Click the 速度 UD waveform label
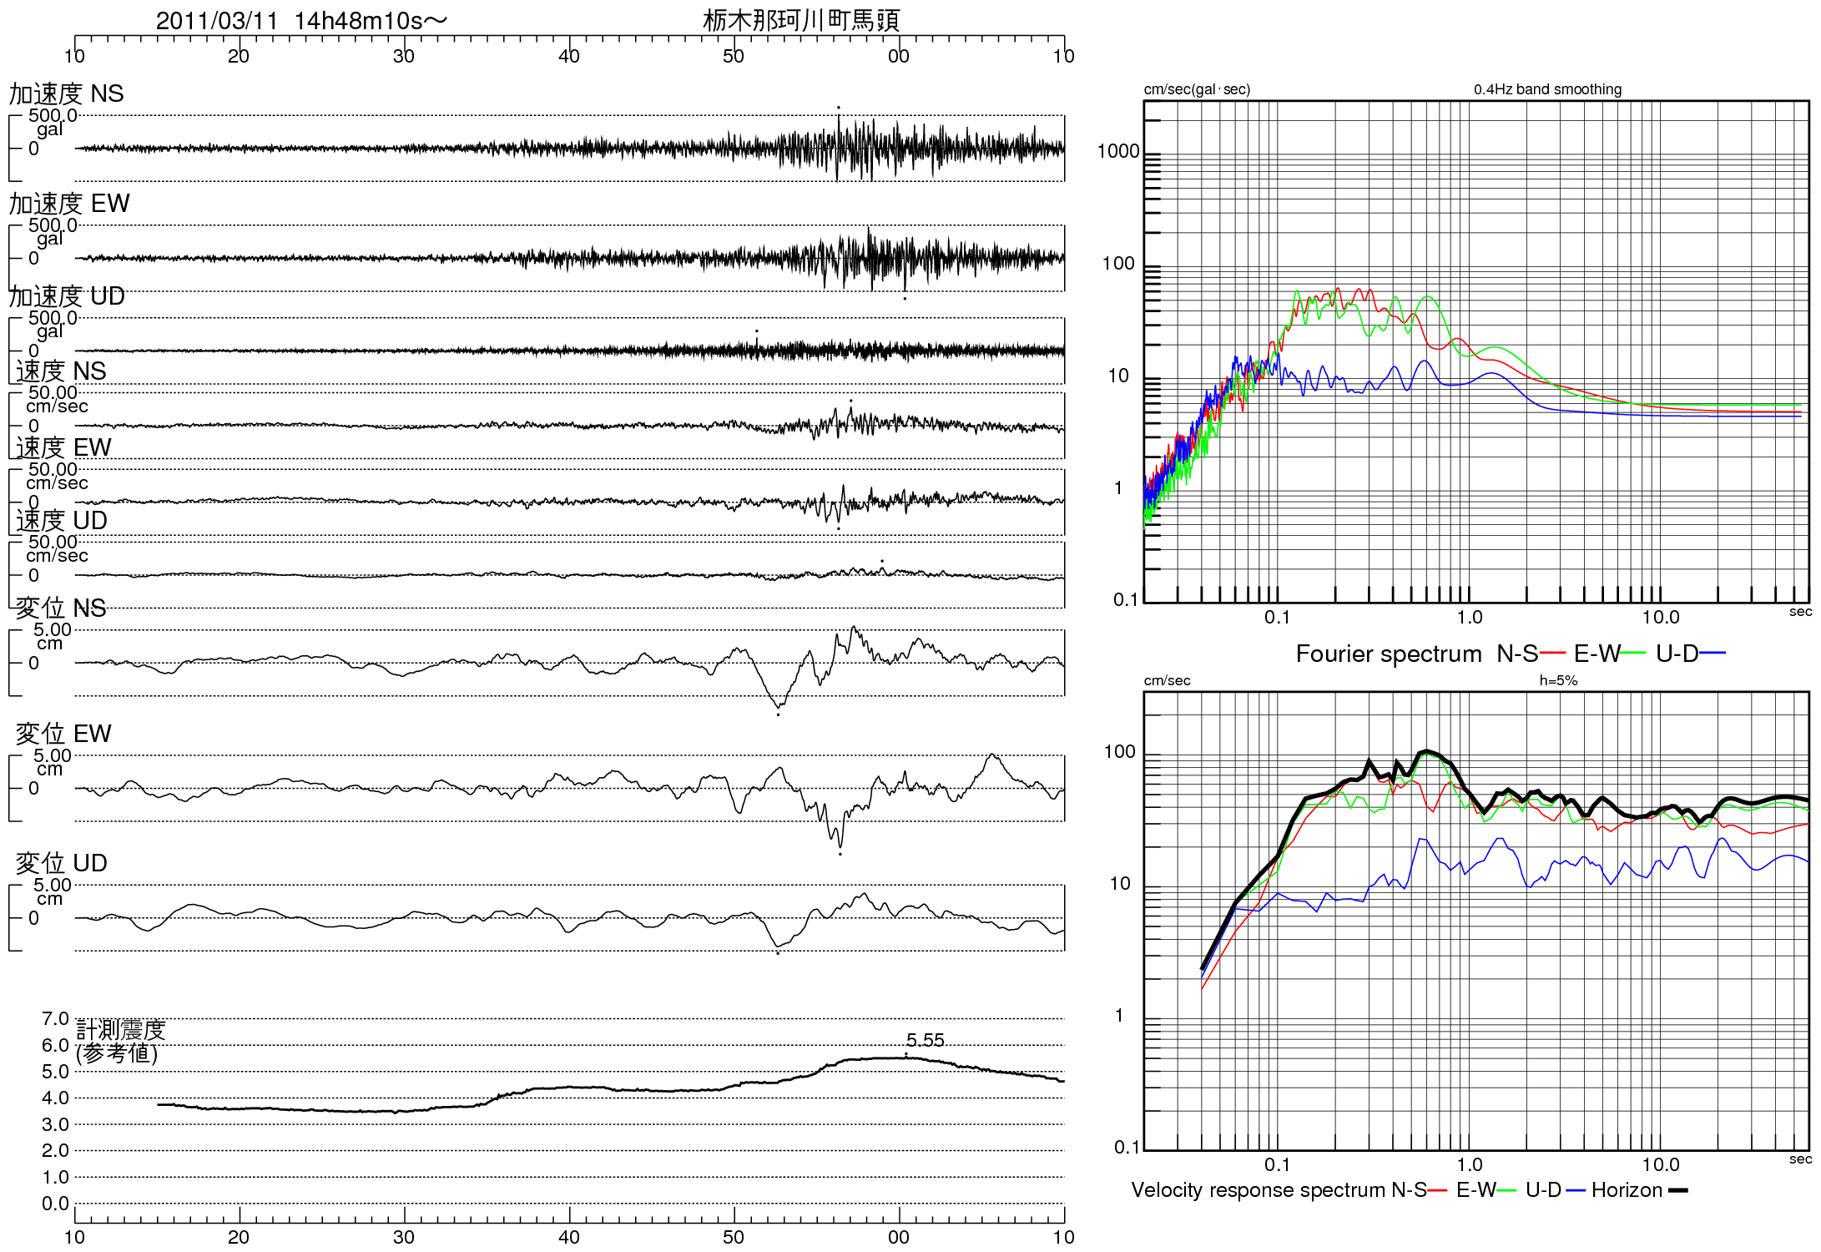The height and width of the screenshot is (1252, 1821). coord(62,520)
